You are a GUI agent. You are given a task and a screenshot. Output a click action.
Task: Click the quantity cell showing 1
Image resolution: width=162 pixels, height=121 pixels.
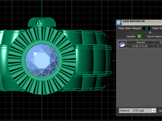click(158, 46)
